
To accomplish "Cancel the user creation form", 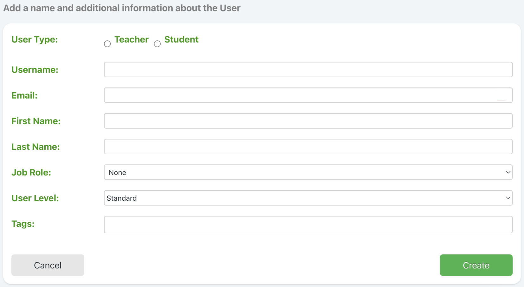I will (48, 265).
